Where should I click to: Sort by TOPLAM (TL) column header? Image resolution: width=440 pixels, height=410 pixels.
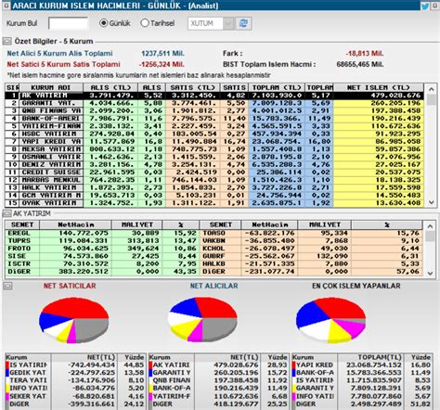pyautogui.click(x=277, y=87)
